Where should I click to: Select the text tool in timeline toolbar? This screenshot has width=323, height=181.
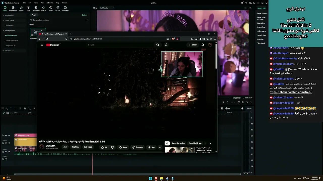coord(29,109)
